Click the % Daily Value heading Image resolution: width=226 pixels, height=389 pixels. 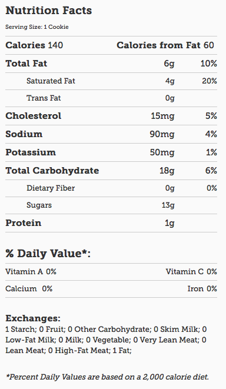click(48, 254)
